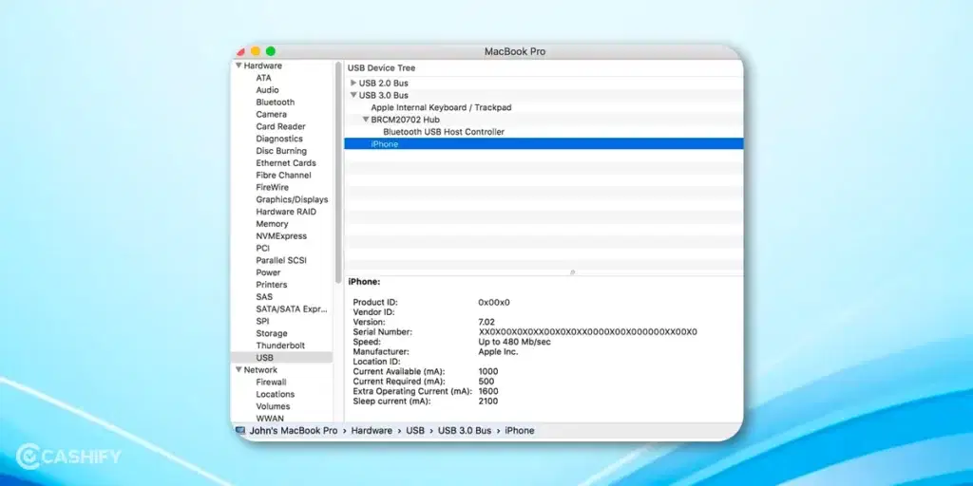This screenshot has width=973, height=486.
Task: Select ATA in the sidebar
Action: pyautogui.click(x=264, y=78)
